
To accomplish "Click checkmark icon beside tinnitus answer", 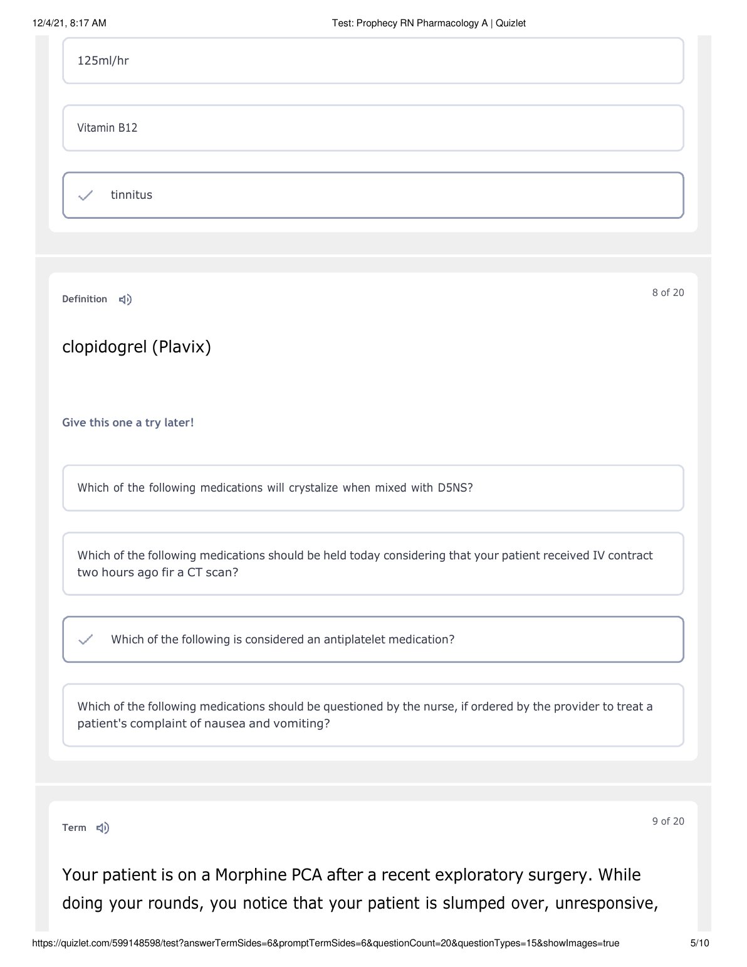I will (x=86, y=195).
